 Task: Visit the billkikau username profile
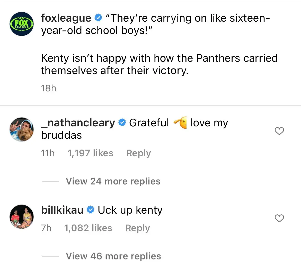[x=62, y=210]
